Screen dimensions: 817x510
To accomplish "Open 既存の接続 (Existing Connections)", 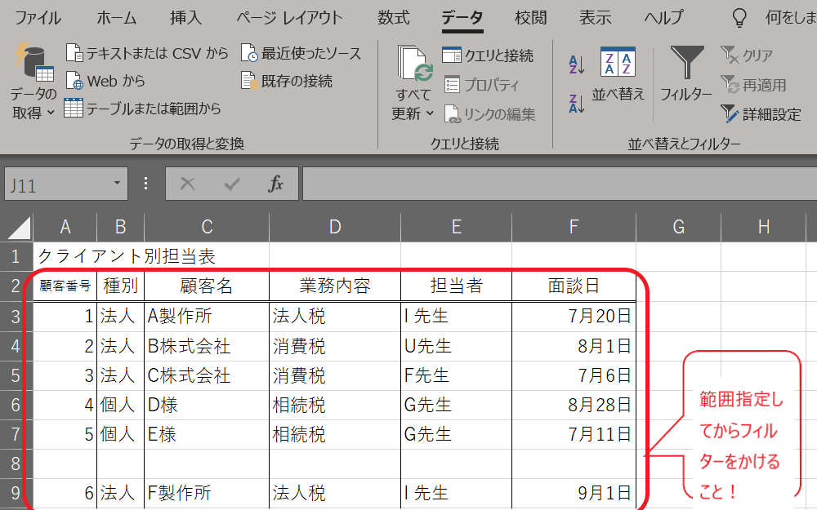I will (x=250, y=81).
